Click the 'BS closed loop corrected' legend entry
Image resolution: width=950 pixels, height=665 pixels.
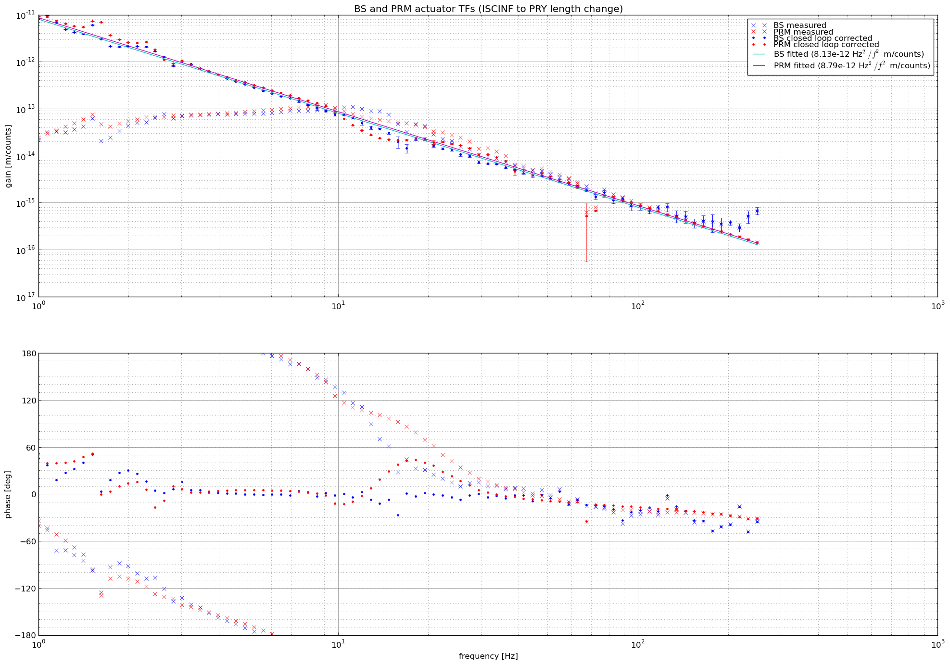click(x=823, y=38)
